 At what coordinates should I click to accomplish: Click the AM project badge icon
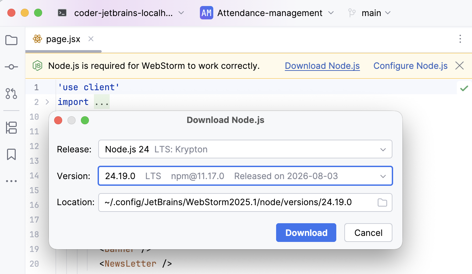point(207,13)
